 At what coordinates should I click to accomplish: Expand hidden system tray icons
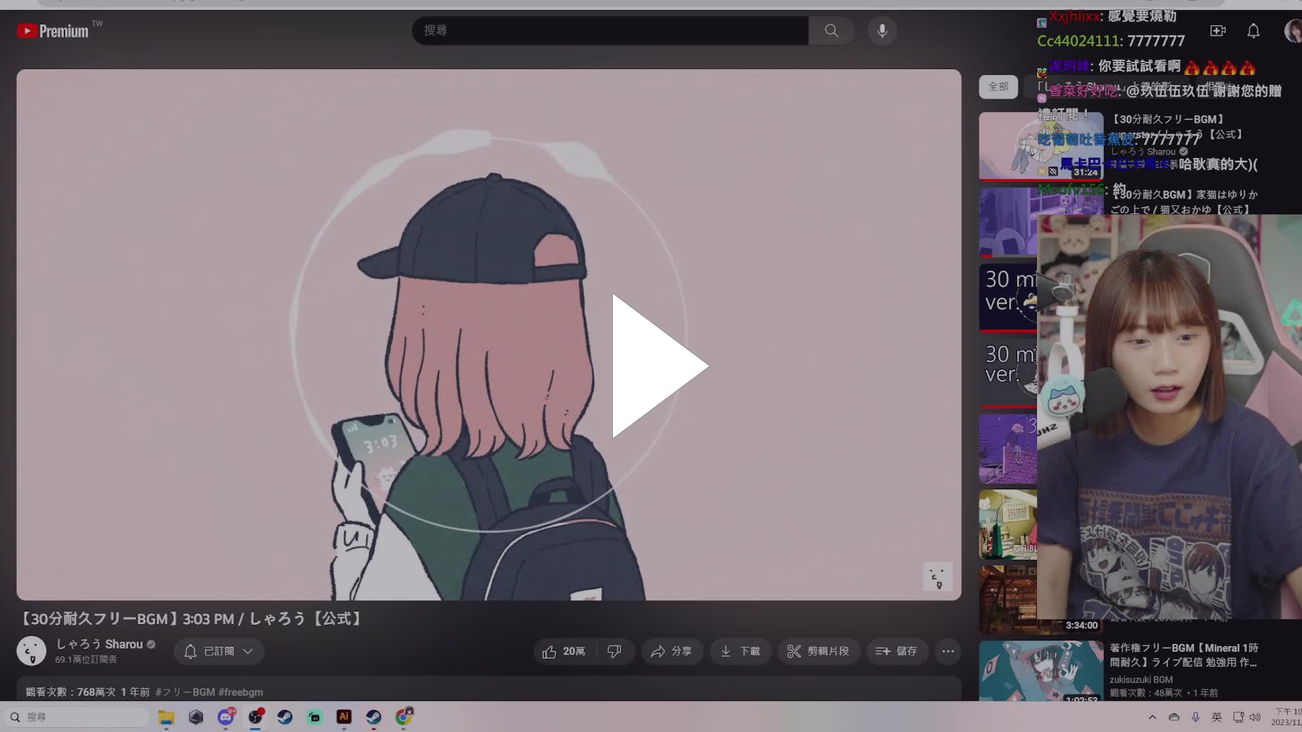click(1152, 716)
